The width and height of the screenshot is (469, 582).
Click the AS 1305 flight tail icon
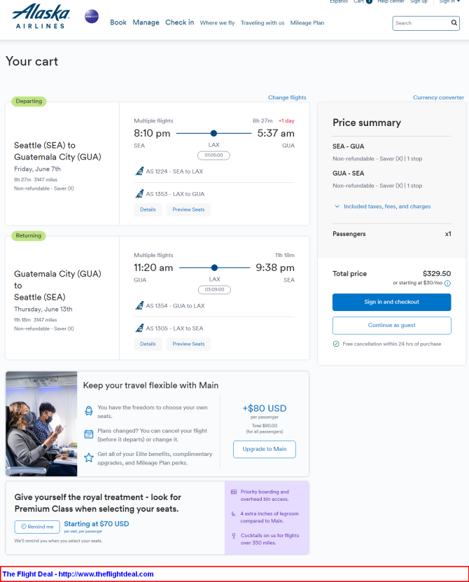pos(139,328)
